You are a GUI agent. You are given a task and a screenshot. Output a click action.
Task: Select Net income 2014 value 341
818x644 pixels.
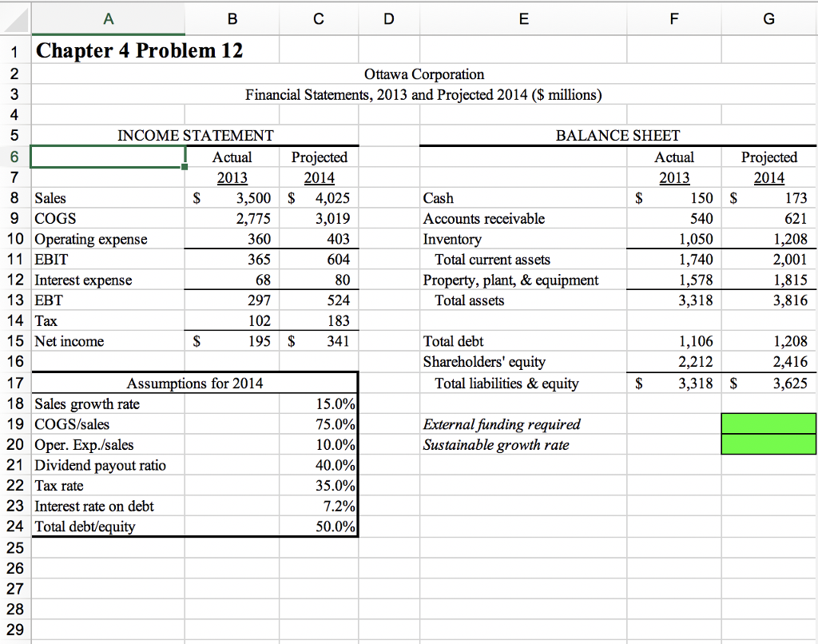click(319, 341)
